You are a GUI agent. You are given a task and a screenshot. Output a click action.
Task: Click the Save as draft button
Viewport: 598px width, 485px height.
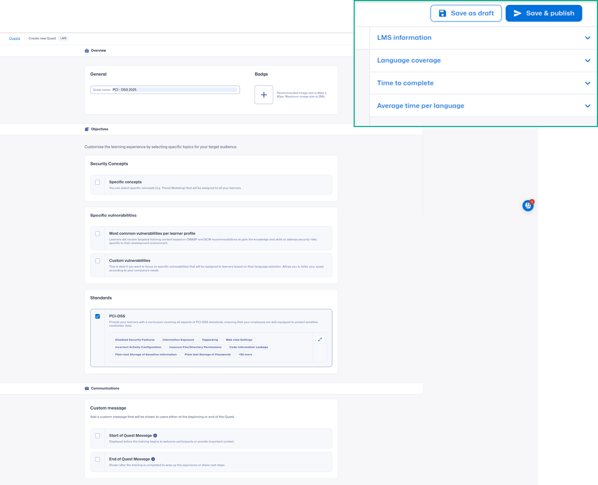click(x=466, y=13)
